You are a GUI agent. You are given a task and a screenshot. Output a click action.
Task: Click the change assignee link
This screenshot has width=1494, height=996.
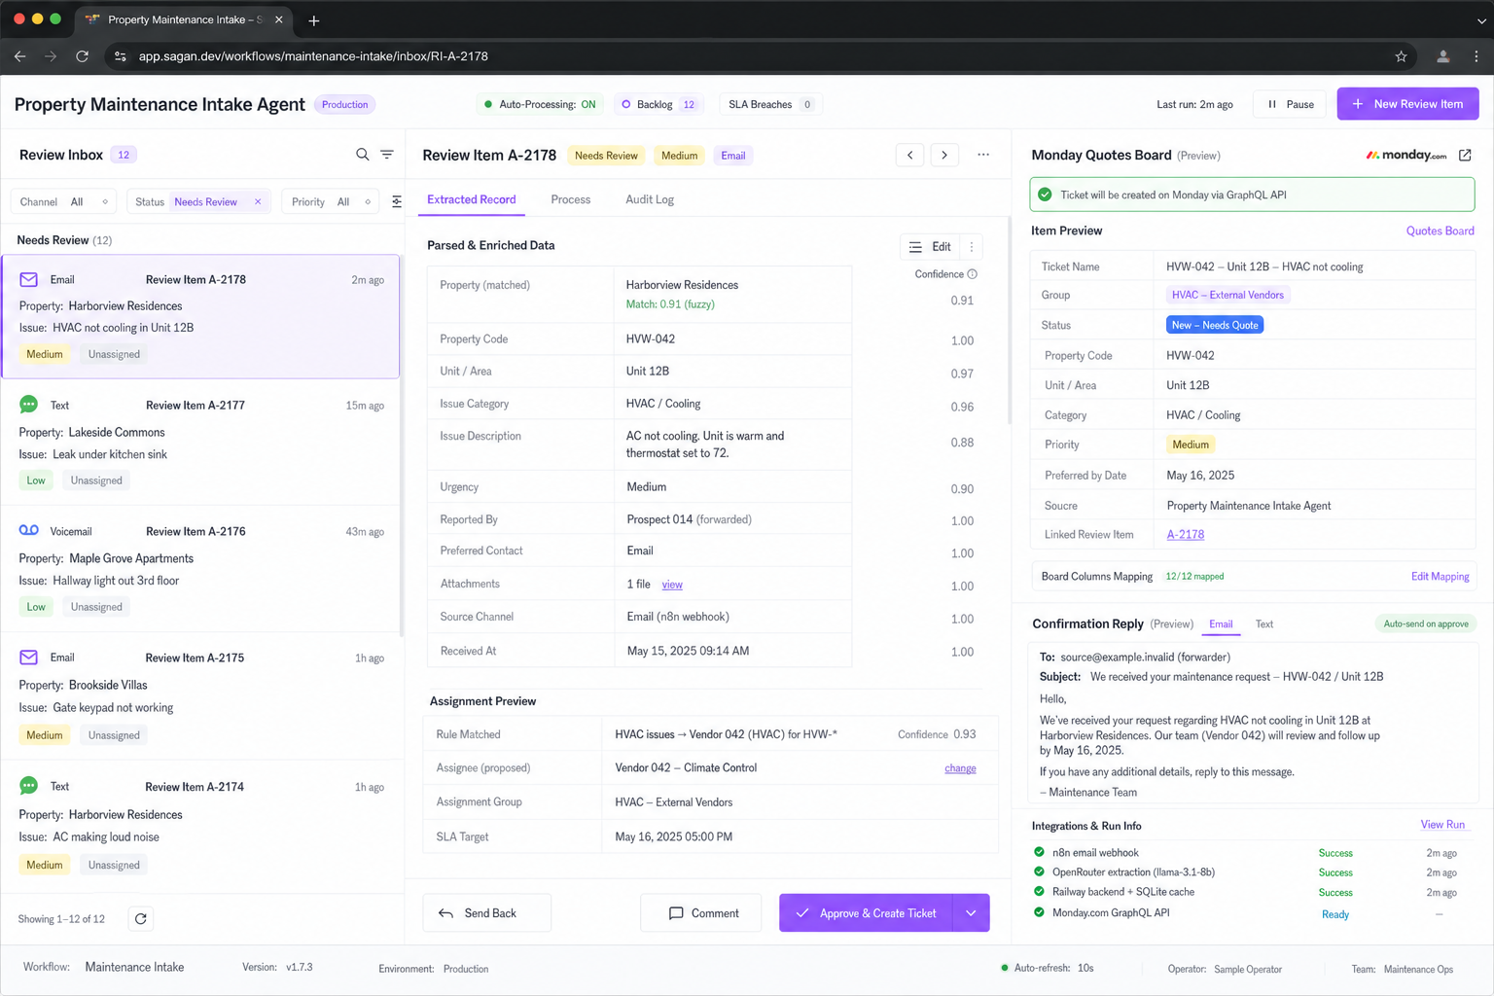pos(960,768)
